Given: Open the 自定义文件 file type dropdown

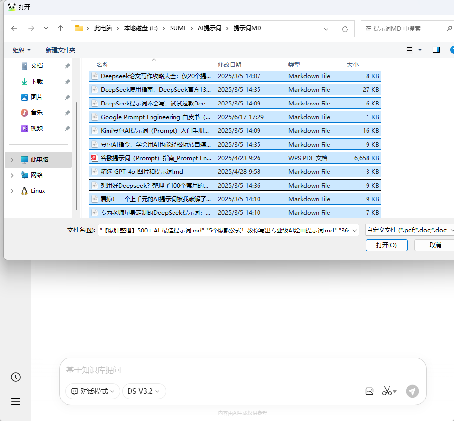Looking at the screenshot, I should [410, 230].
